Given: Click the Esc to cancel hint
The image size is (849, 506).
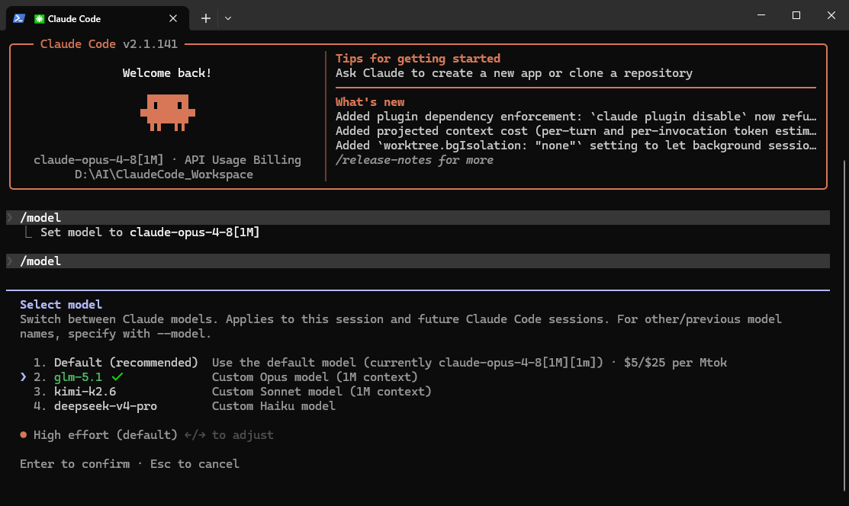Looking at the screenshot, I should (195, 464).
